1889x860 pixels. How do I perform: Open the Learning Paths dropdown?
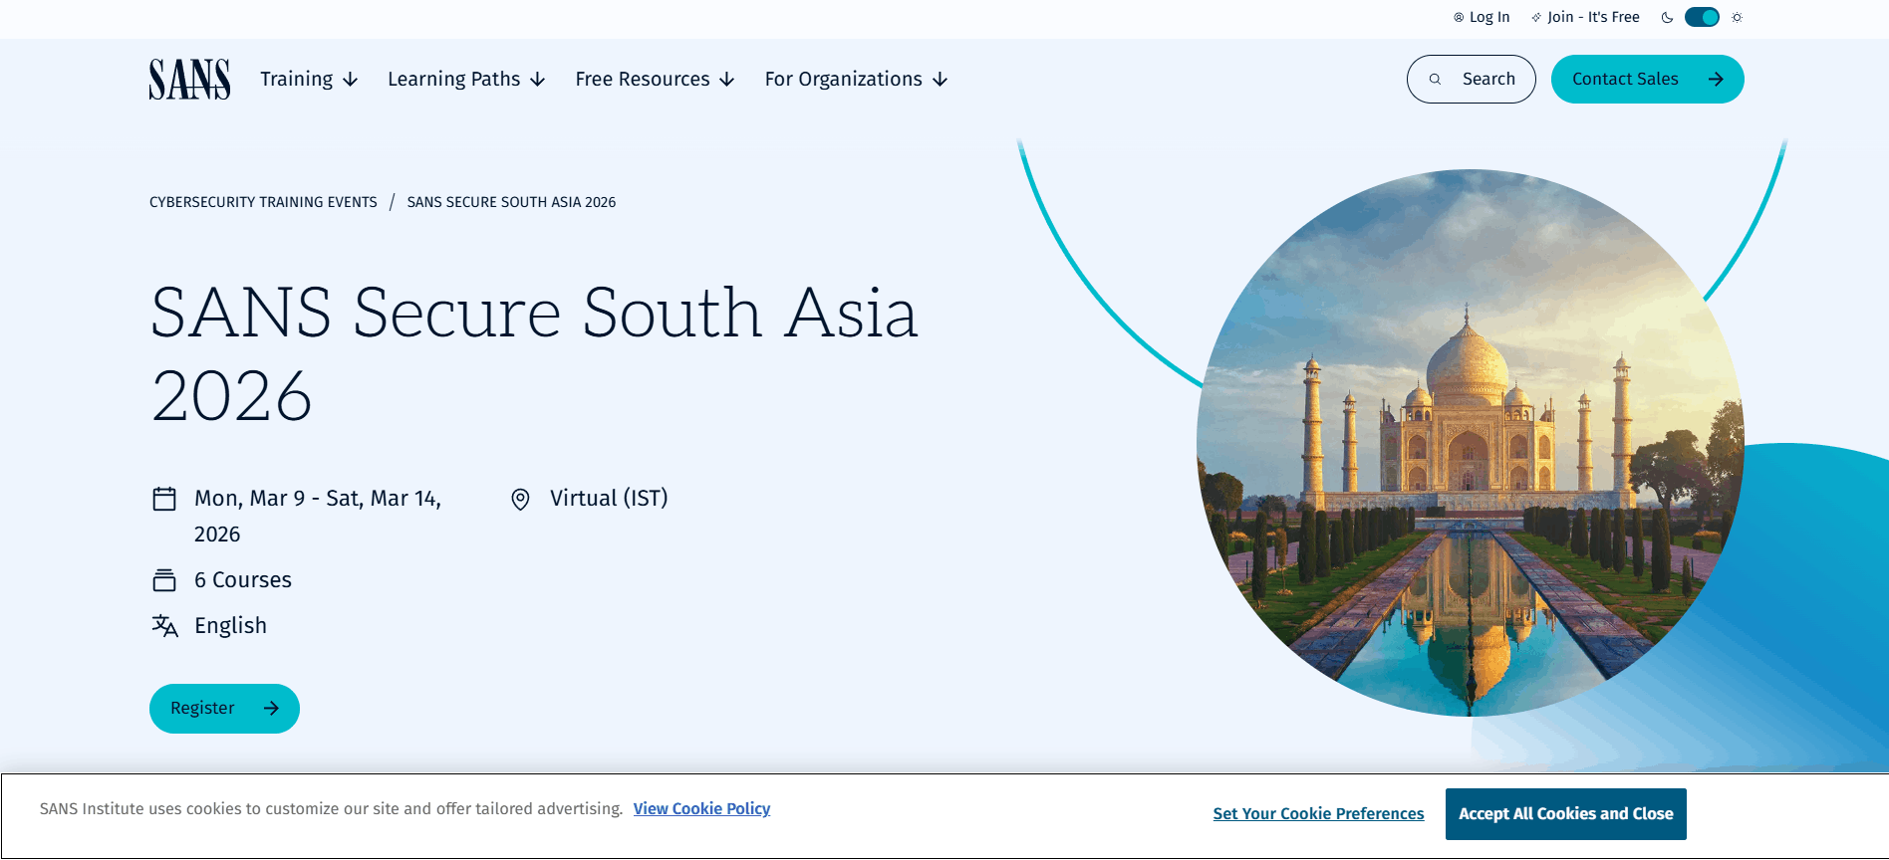466,80
